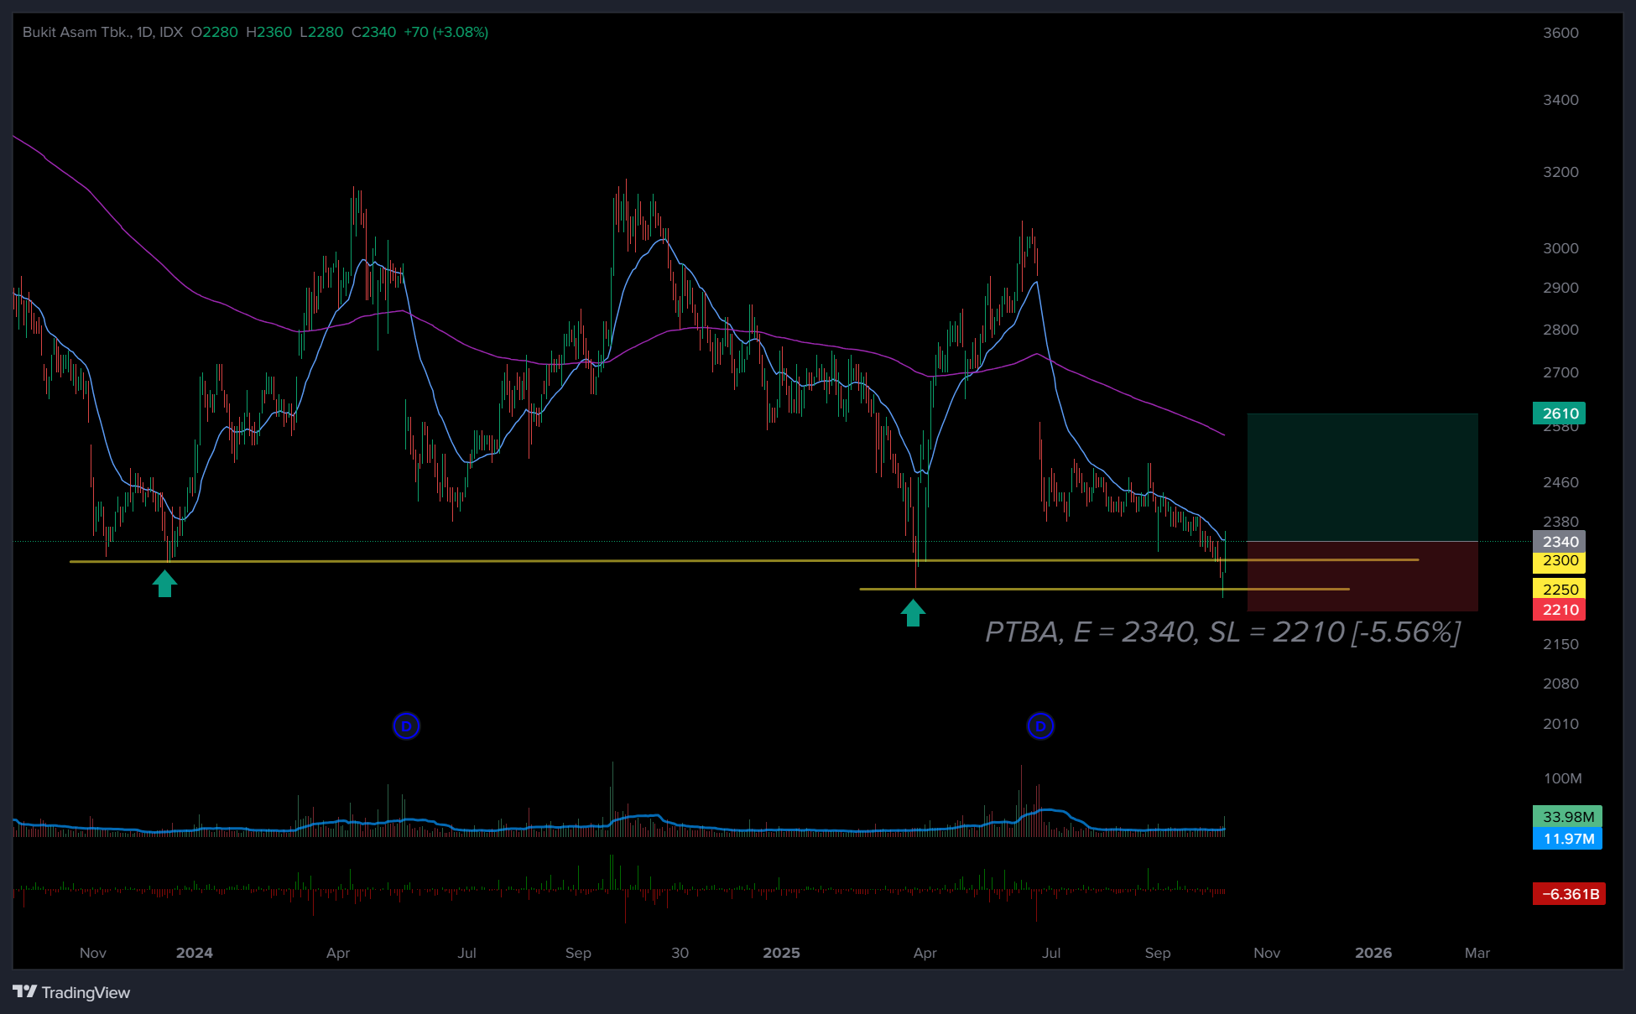Screen dimensions: 1636x1014
Task: Click the green profit zone of long position
Action: pos(1362,476)
